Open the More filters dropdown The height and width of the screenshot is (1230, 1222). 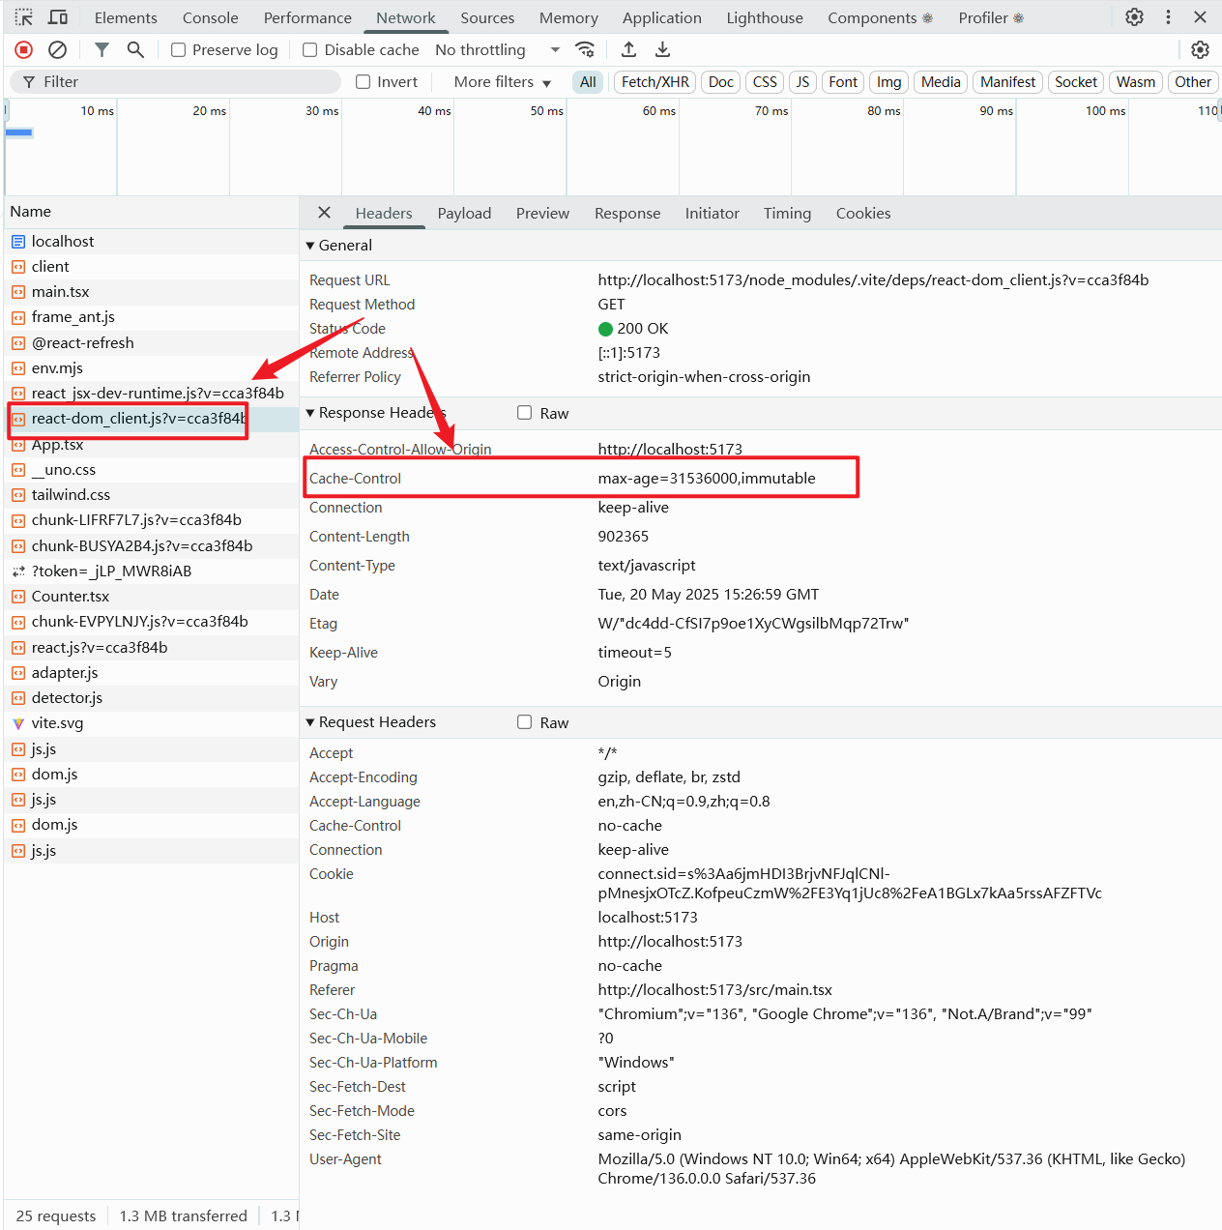(502, 82)
